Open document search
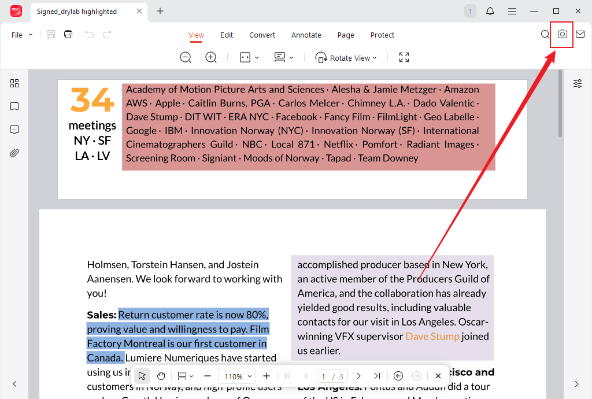592x399 pixels. [x=544, y=35]
